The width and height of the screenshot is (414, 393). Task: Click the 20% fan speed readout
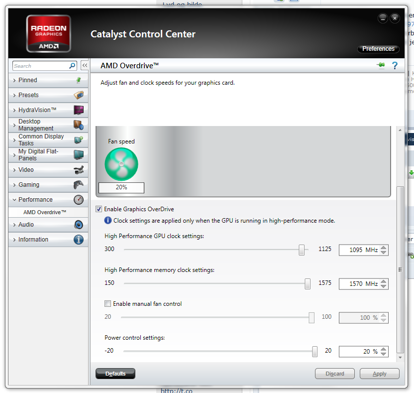[x=121, y=187]
